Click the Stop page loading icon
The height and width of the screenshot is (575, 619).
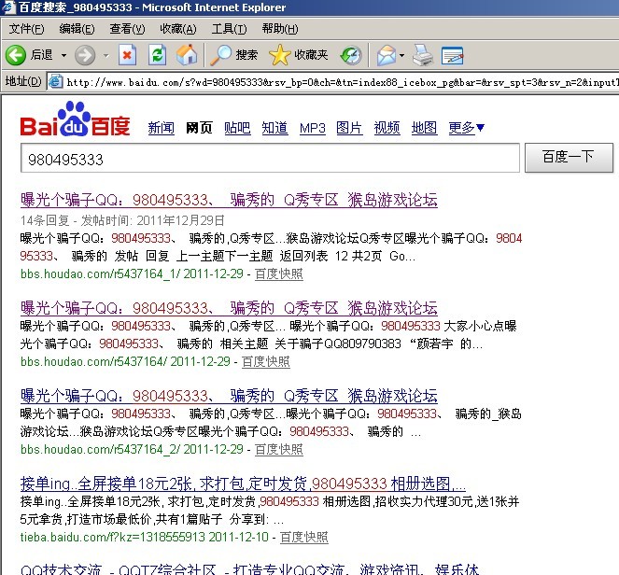tap(127, 55)
